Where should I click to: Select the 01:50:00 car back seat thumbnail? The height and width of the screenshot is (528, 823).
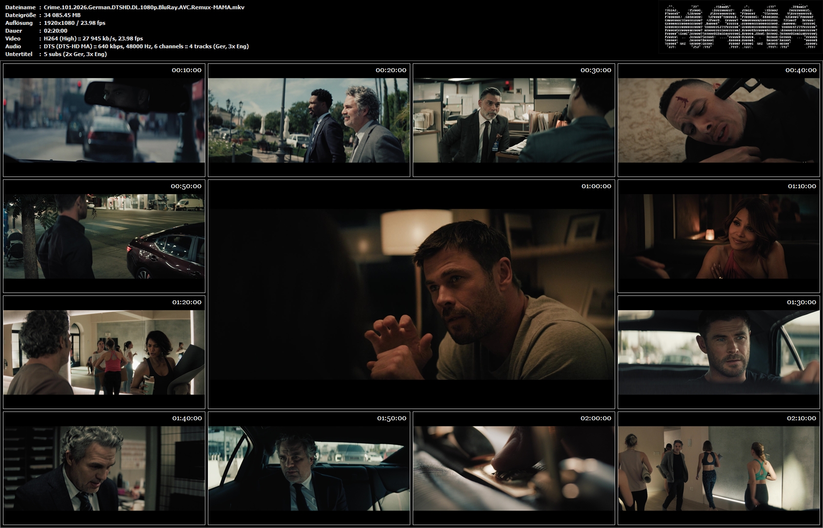[x=309, y=468]
